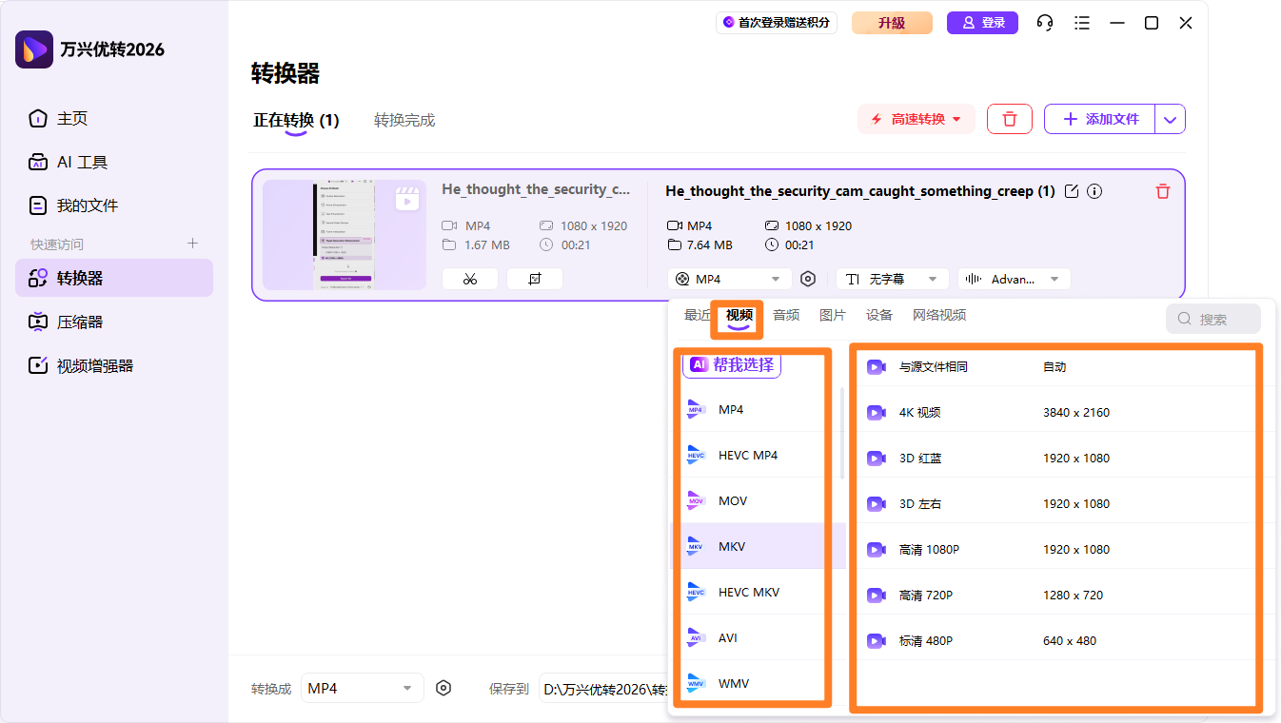
Task: Click the 帮我选择 AI button
Action: coord(732,364)
